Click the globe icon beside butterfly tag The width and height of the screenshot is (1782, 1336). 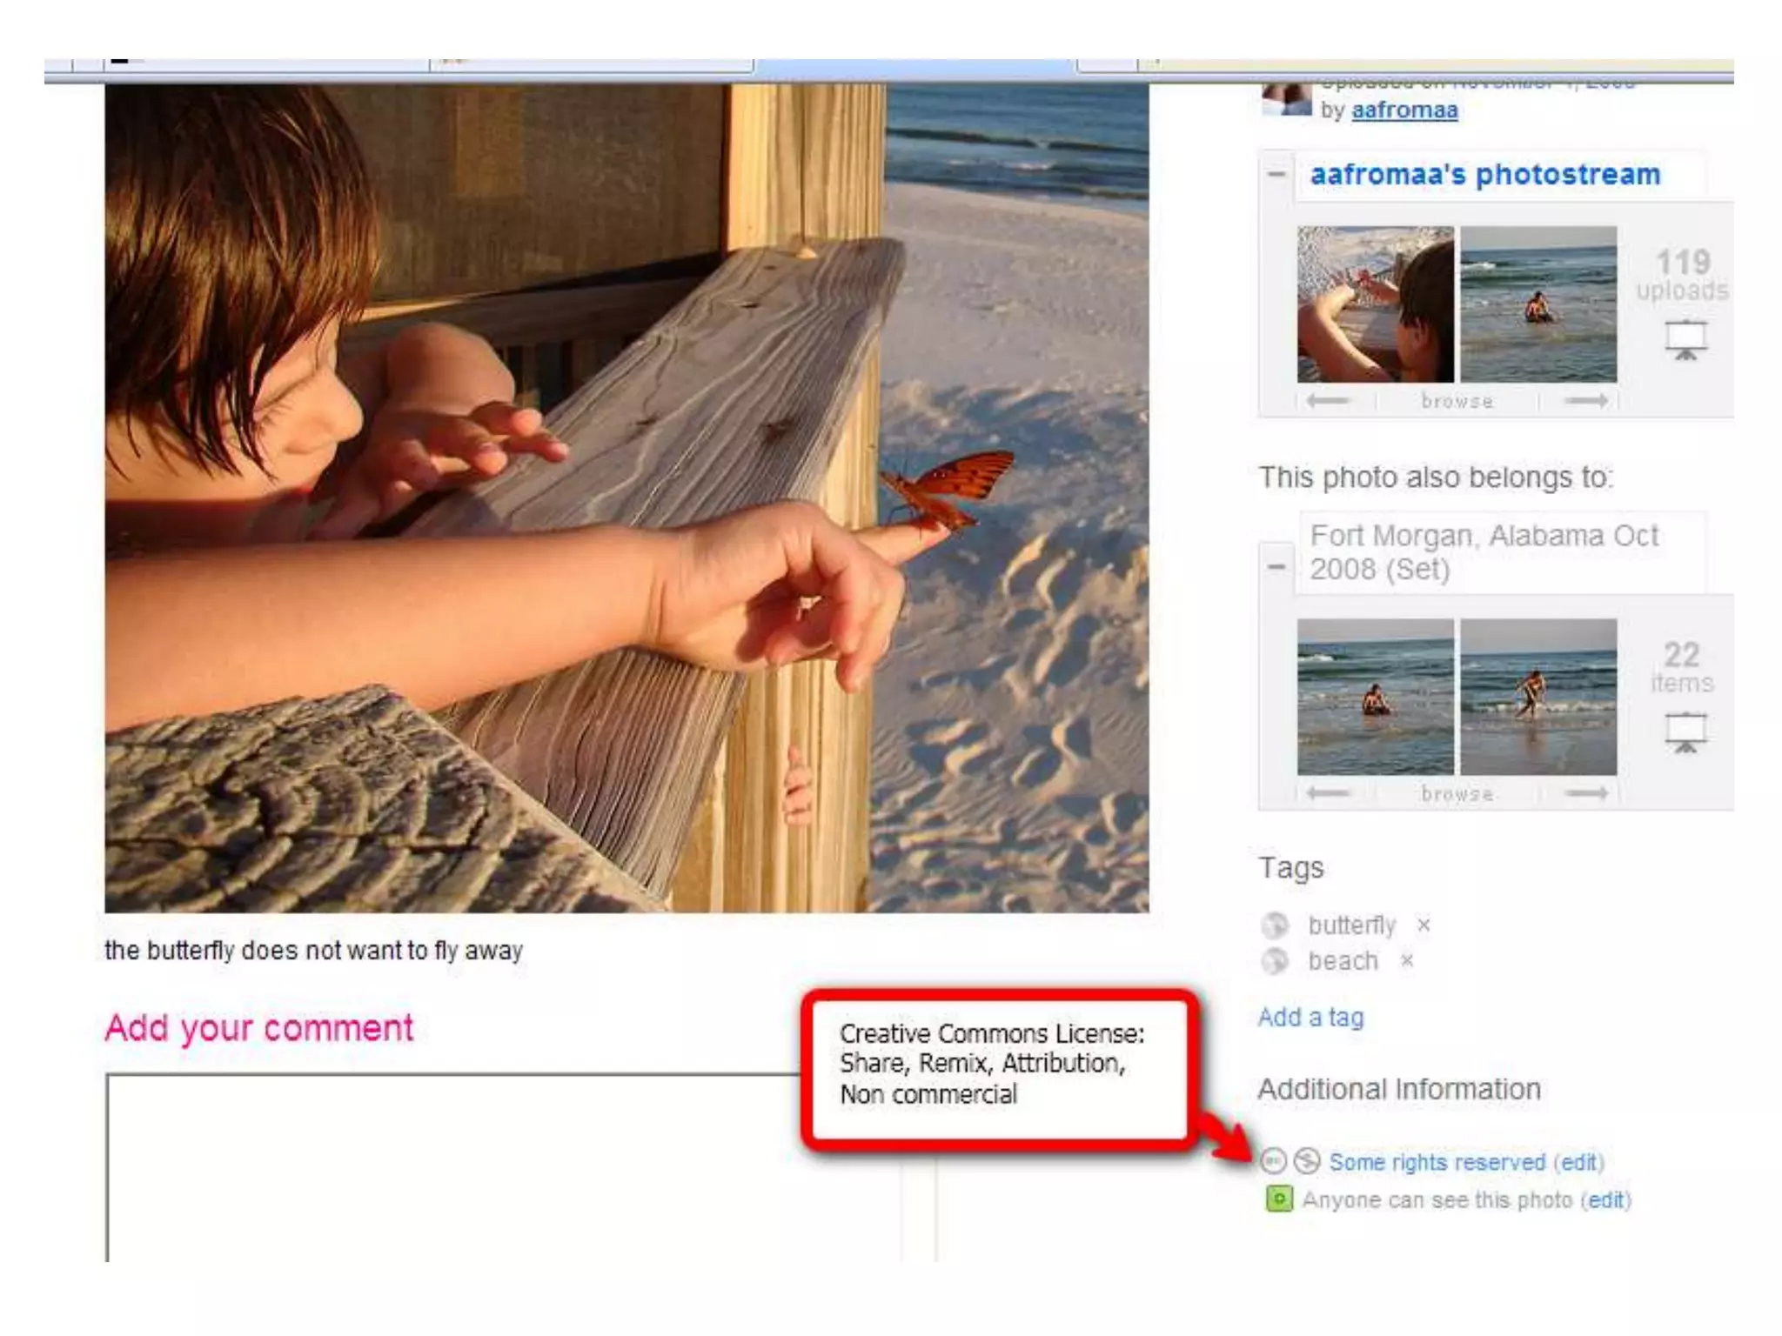point(1275,925)
